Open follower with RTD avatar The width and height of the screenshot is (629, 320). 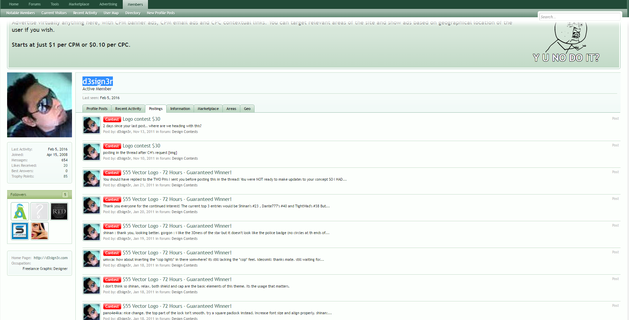tap(59, 211)
